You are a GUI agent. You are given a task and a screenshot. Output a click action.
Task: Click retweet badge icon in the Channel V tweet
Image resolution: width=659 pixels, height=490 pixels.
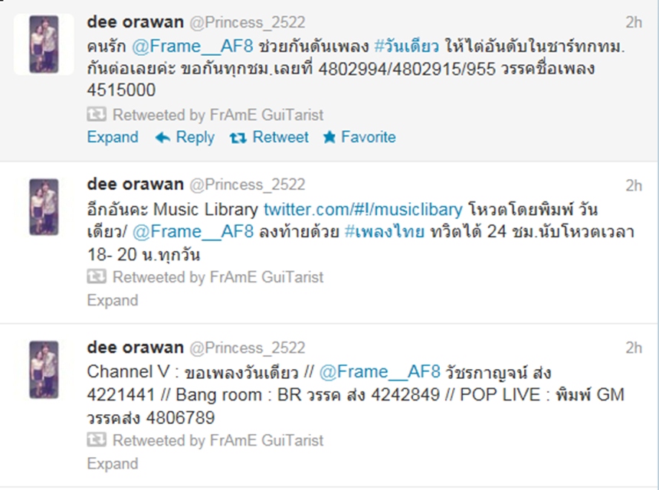coord(97,440)
